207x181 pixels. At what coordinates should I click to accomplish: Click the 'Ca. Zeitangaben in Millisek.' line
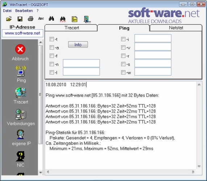coord(73,143)
